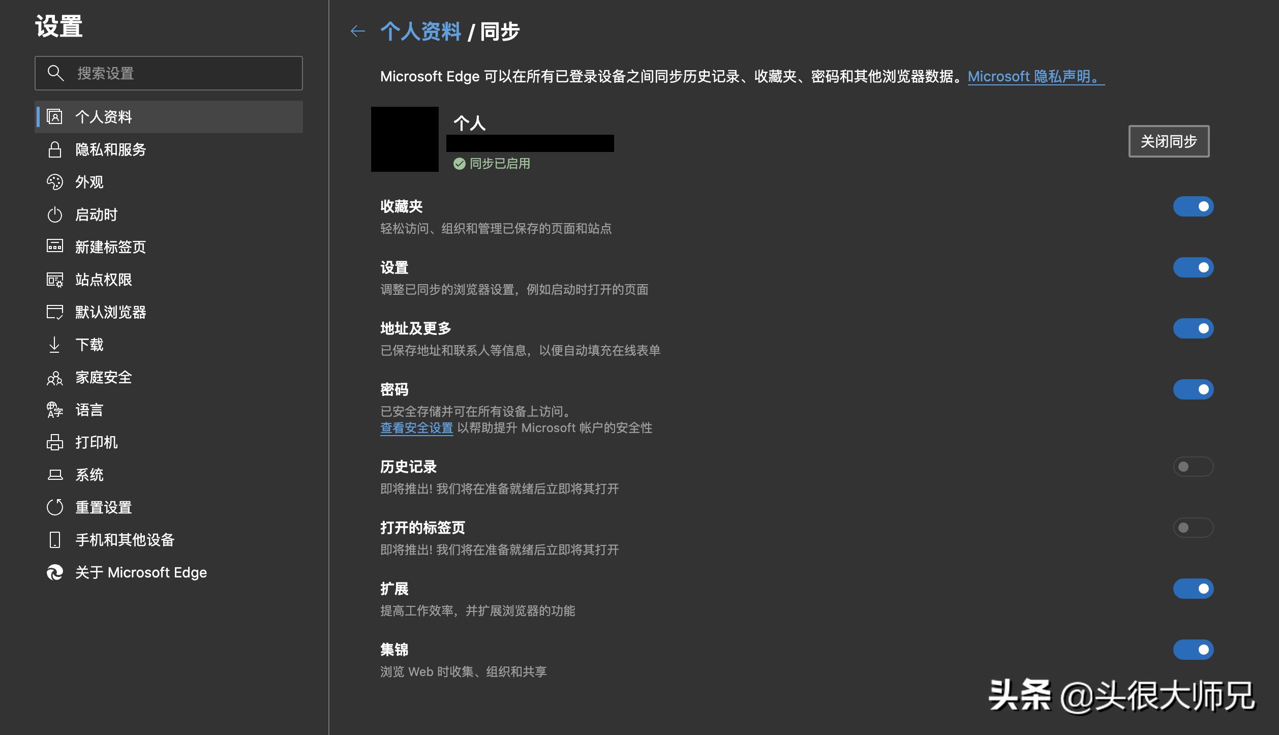Click the 打印机 printer icon
The height and width of the screenshot is (735, 1279).
pyautogui.click(x=55, y=442)
